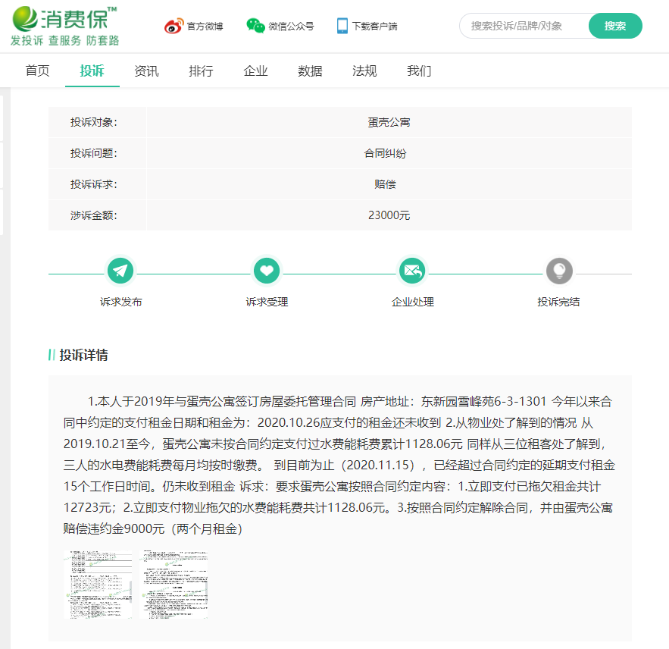Open the 法规 navigation tab
Viewport: 669px width, 649px height.
364,71
